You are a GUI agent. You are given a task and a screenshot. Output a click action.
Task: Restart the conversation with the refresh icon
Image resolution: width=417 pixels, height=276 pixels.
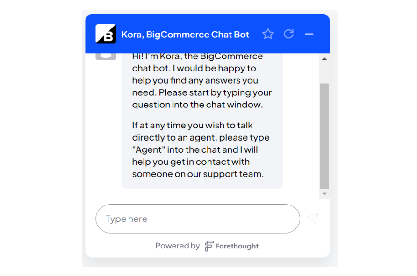(288, 34)
